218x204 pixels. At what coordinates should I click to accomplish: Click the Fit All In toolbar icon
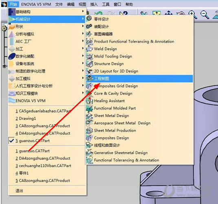156,13
